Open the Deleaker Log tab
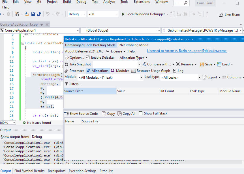 (178, 71)
